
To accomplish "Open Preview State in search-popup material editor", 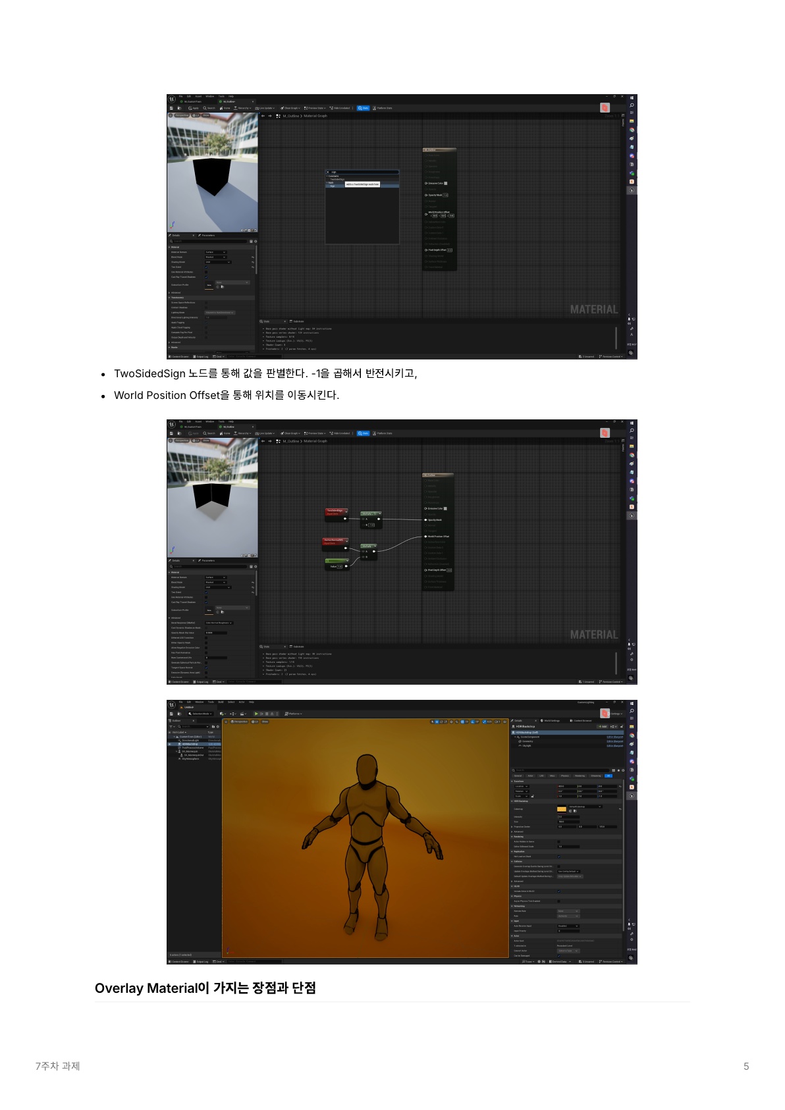I will pyautogui.click(x=315, y=108).
